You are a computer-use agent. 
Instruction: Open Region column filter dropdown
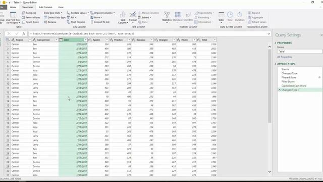(x=30, y=40)
